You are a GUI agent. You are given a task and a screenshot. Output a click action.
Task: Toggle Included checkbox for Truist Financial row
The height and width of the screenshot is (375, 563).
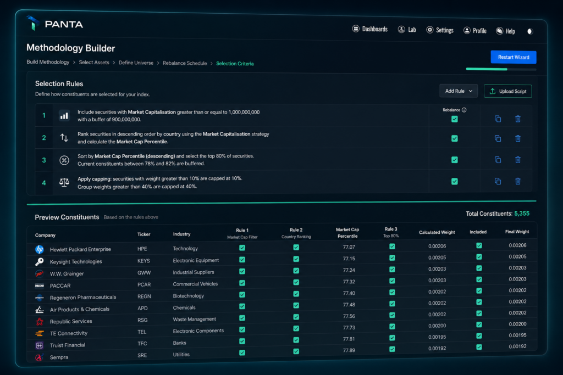click(x=479, y=335)
